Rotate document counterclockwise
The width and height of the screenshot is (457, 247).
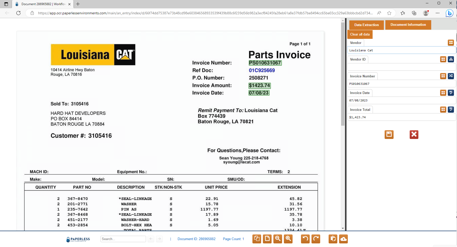tap(305, 239)
